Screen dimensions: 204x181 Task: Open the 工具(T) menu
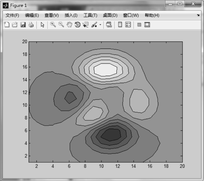(x=90, y=15)
